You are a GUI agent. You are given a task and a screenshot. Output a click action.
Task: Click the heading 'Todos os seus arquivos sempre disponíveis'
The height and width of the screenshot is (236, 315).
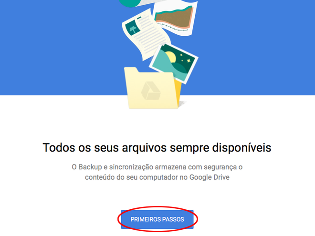tap(157, 148)
